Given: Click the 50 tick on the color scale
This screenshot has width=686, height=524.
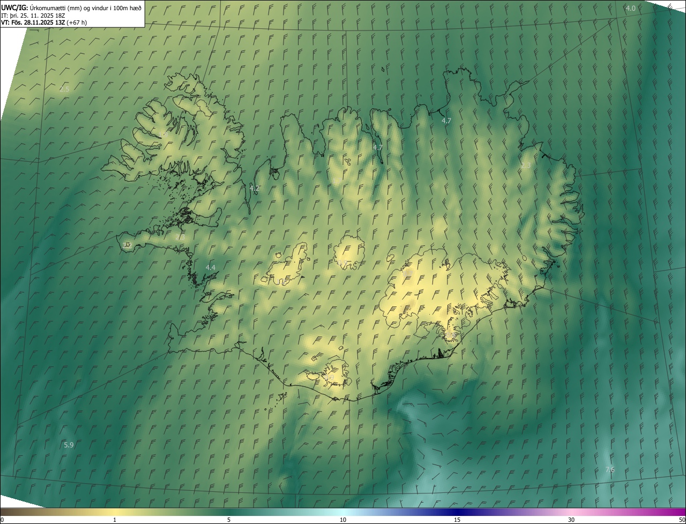Looking at the screenshot, I should (682, 520).
